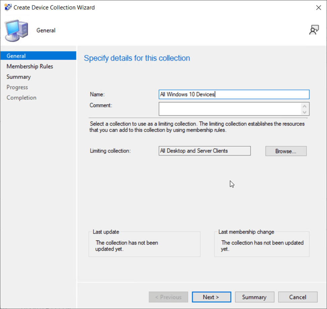Go to Membership Rules step in sidebar
The image size is (327, 309).
[30, 66]
